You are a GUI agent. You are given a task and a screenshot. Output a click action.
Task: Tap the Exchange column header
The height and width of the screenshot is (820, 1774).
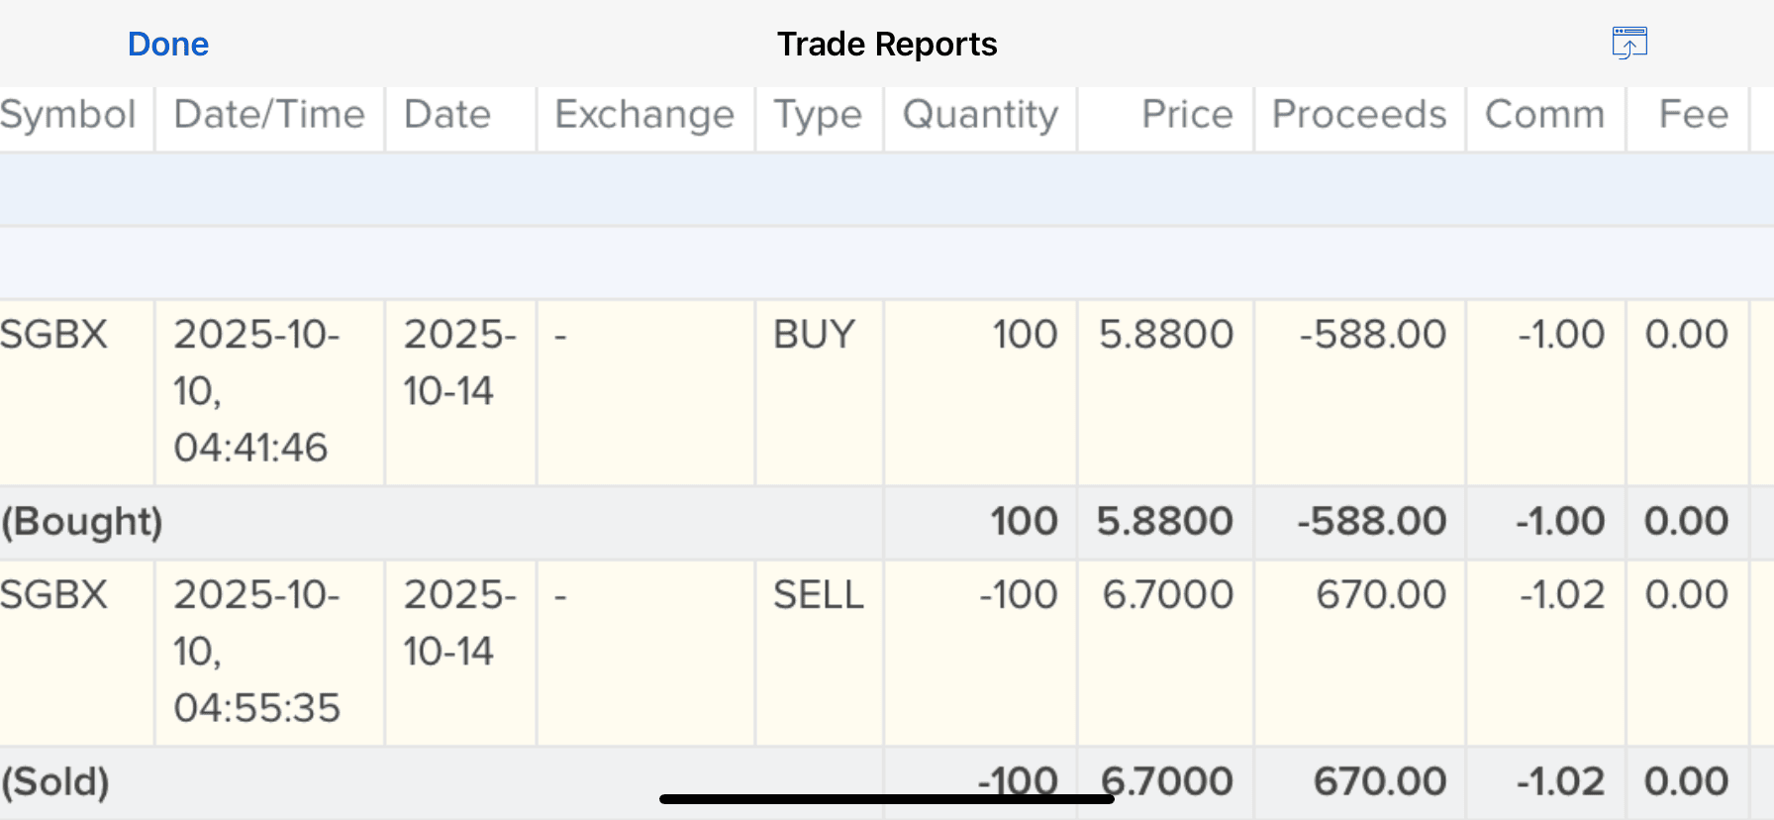coord(644,115)
